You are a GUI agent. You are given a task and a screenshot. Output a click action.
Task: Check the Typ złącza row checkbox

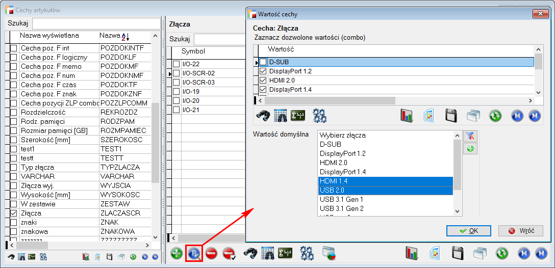(x=13, y=167)
